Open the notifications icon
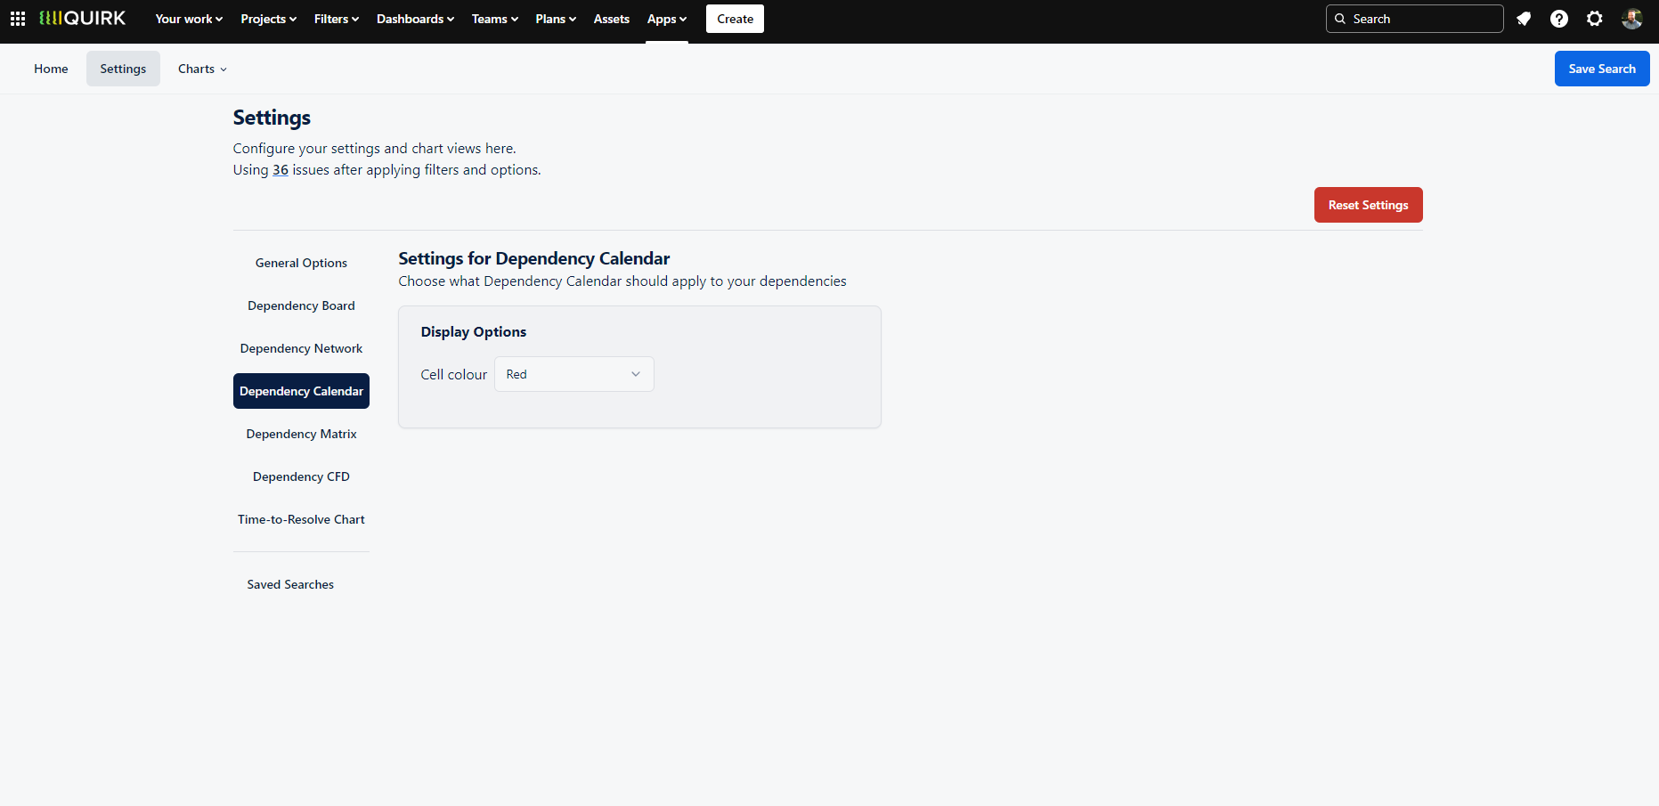The width and height of the screenshot is (1659, 806). point(1524,19)
